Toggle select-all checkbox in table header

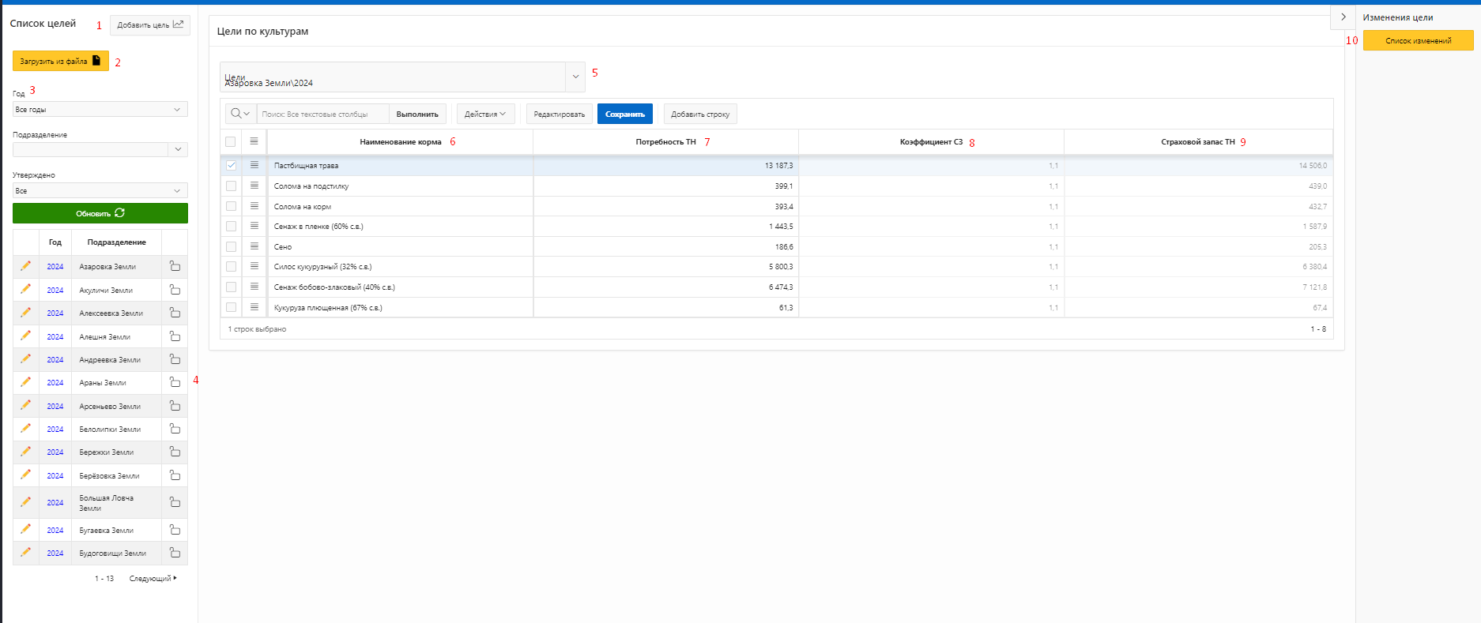pos(231,142)
